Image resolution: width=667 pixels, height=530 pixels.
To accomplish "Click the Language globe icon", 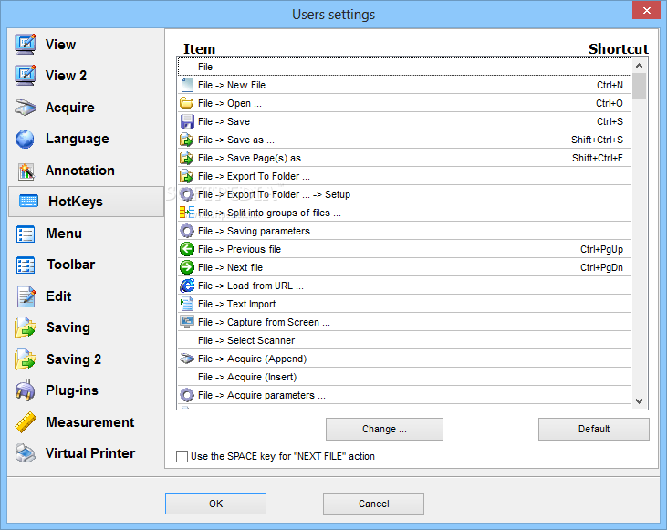I will click(x=26, y=139).
